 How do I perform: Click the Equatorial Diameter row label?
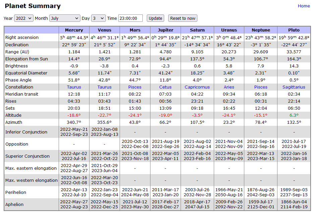[x=26, y=73]
